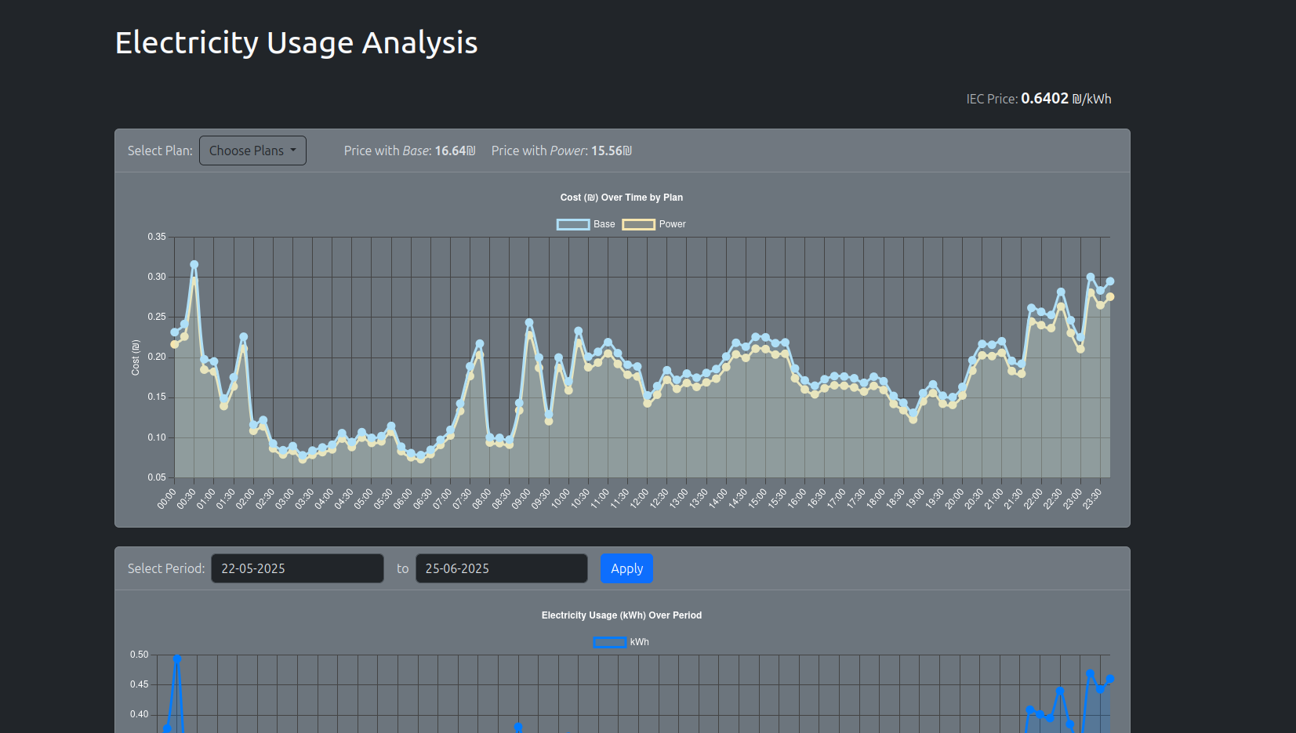Viewport: 1296px width, 733px height.
Task: Click the 0.50 y-axis label on kWh chart
Action: coord(140,655)
